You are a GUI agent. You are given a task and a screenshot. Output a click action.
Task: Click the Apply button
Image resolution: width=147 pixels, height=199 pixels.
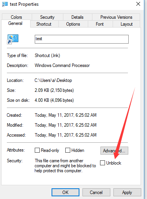(127, 192)
